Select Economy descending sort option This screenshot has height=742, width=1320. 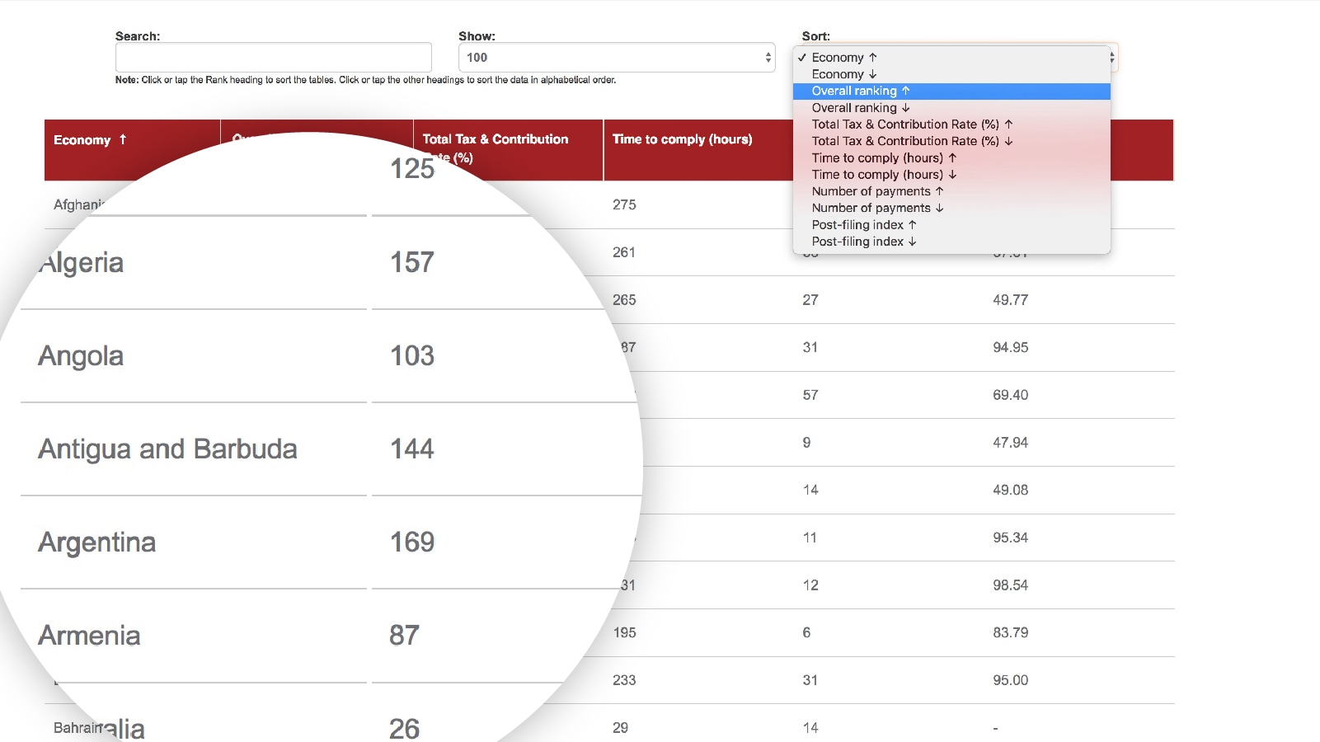pyautogui.click(x=843, y=74)
